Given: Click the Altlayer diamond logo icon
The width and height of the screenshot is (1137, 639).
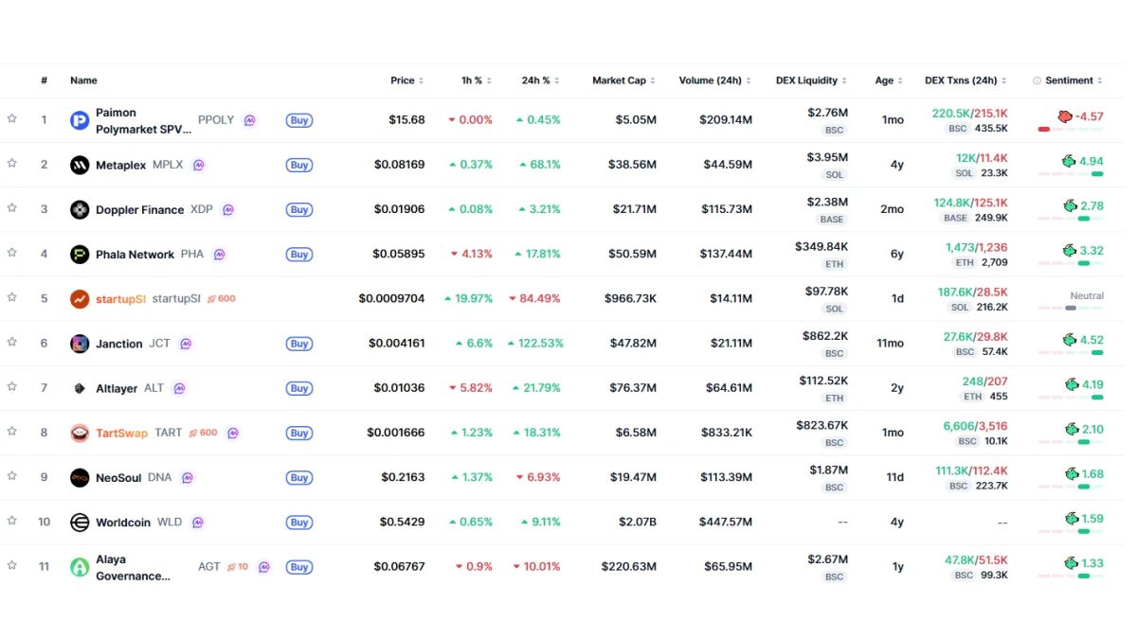Looking at the screenshot, I should (x=80, y=388).
